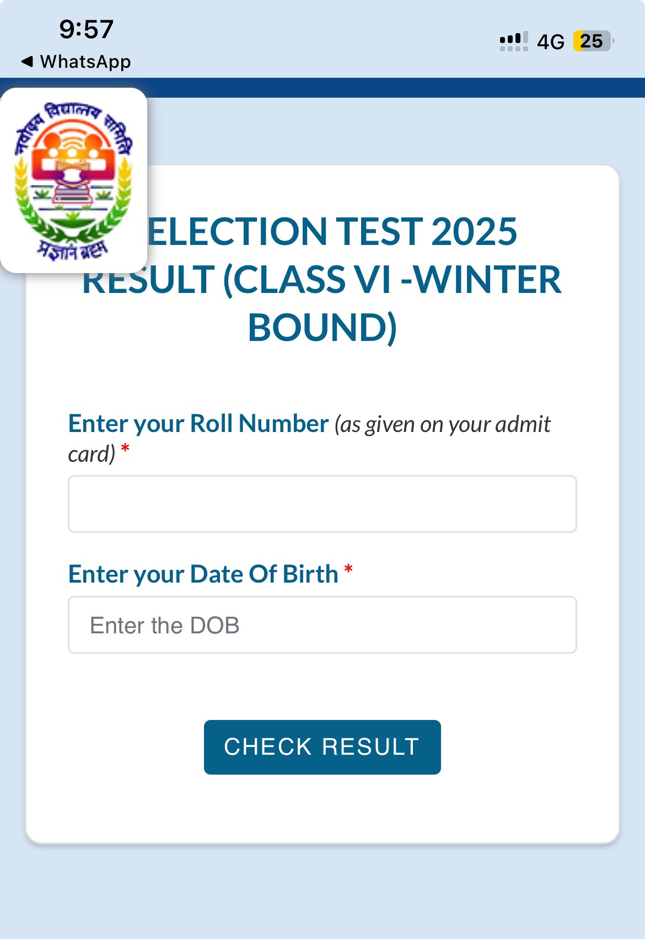
Task: Focus the Roll Number input field
Action: point(322,504)
